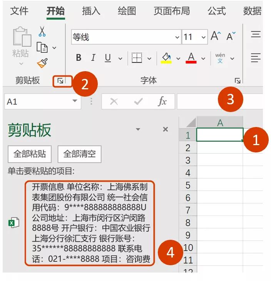Screen dimensions: 271x281
Task: Toggle bold formatting
Action: tap(79, 58)
